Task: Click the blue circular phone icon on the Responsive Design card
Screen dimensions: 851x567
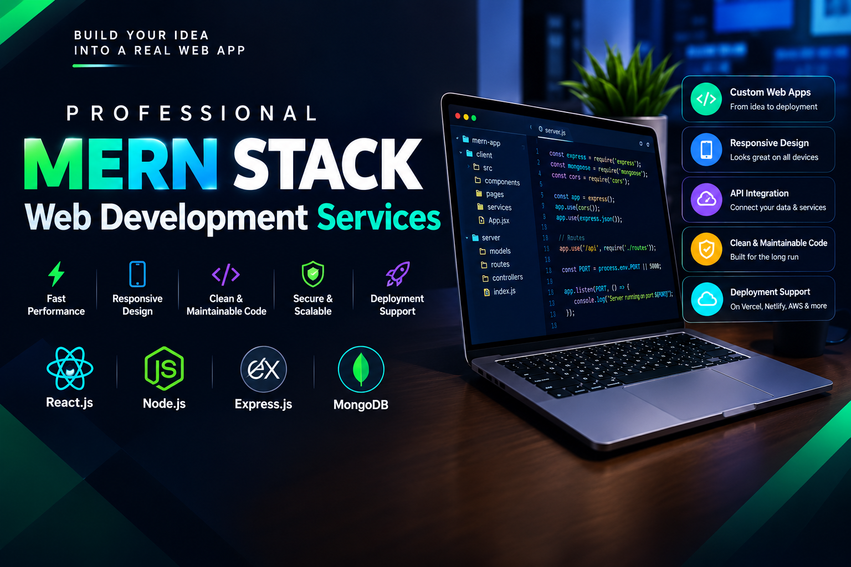Action: coord(706,150)
